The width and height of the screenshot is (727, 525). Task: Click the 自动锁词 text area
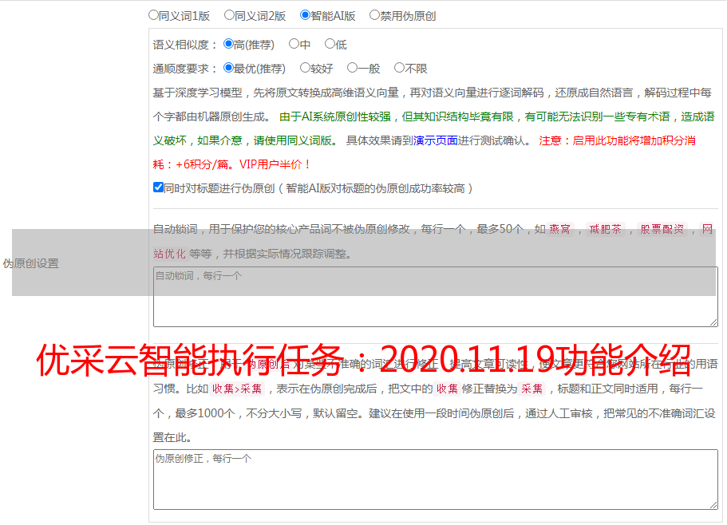click(436, 297)
